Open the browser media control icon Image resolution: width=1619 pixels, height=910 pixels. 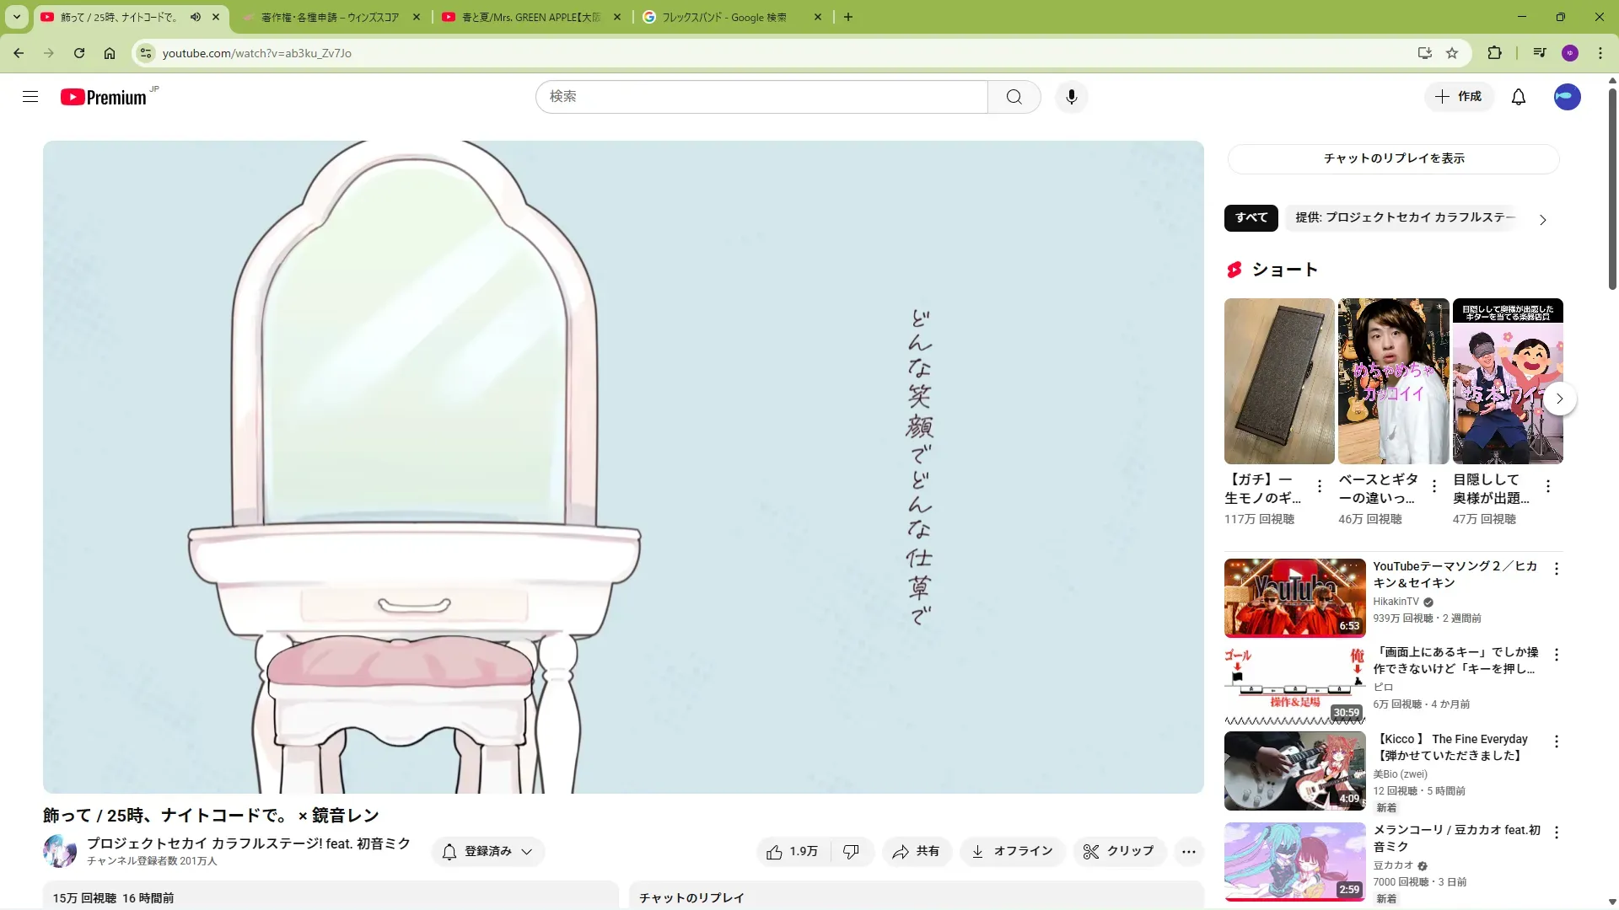(x=1540, y=53)
